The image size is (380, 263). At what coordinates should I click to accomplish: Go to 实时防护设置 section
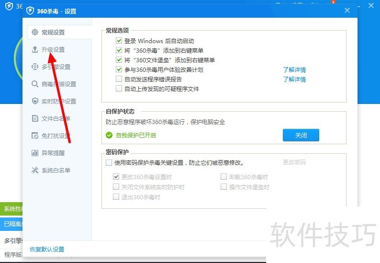59,102
